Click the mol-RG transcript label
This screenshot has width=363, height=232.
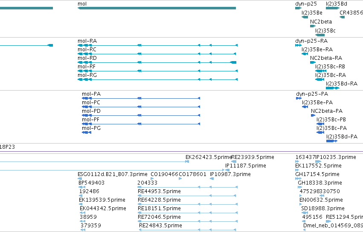click(87, 75)
